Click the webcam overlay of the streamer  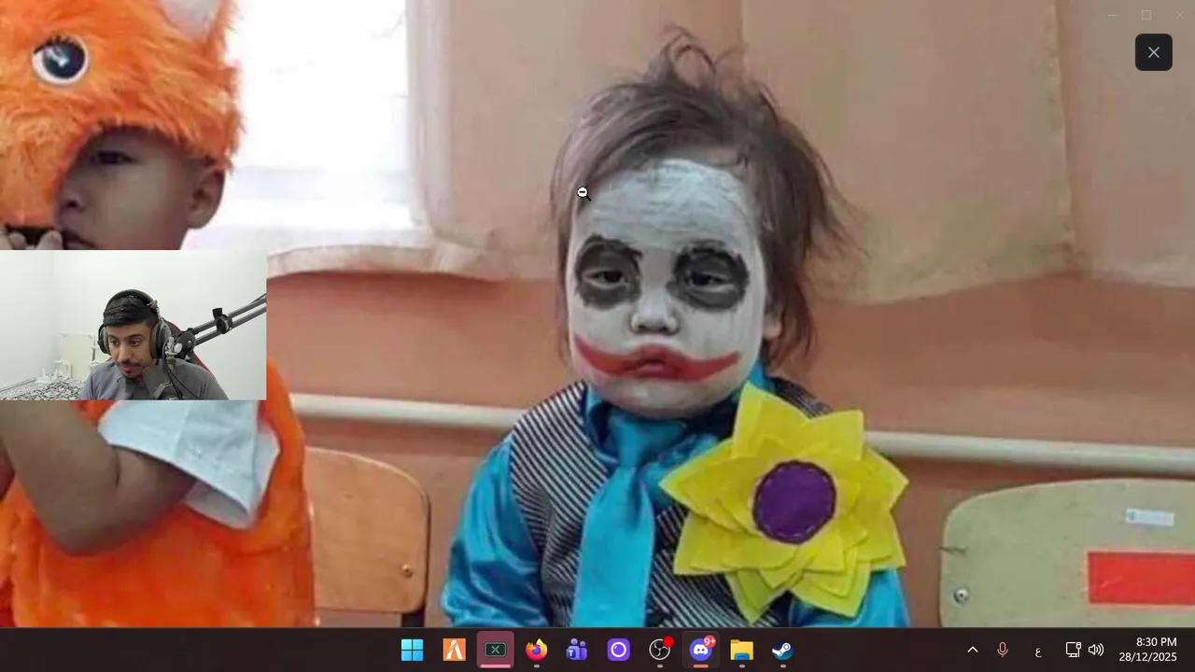coord(133,325)
